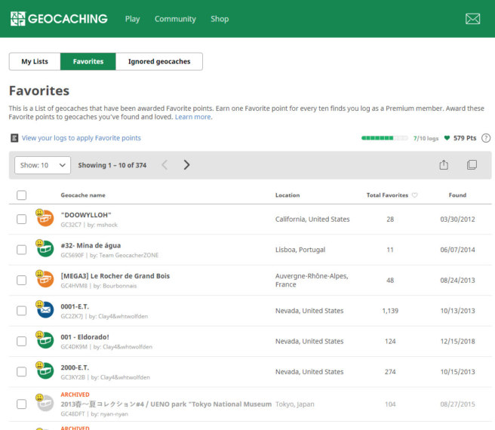This screenshot has height=430, width=495.
Task: Sort by the Found column header
Action: [457, 195]
